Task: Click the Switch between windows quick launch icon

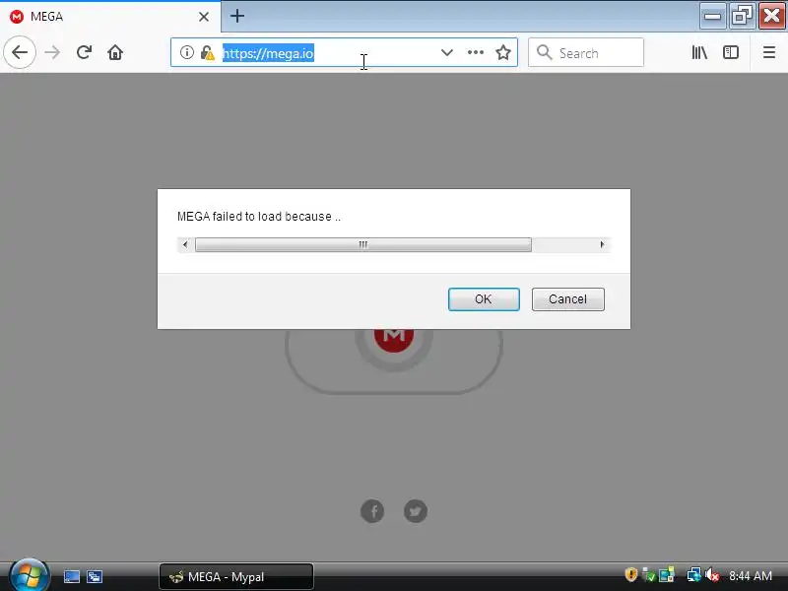Action: [x=94, y=576]
